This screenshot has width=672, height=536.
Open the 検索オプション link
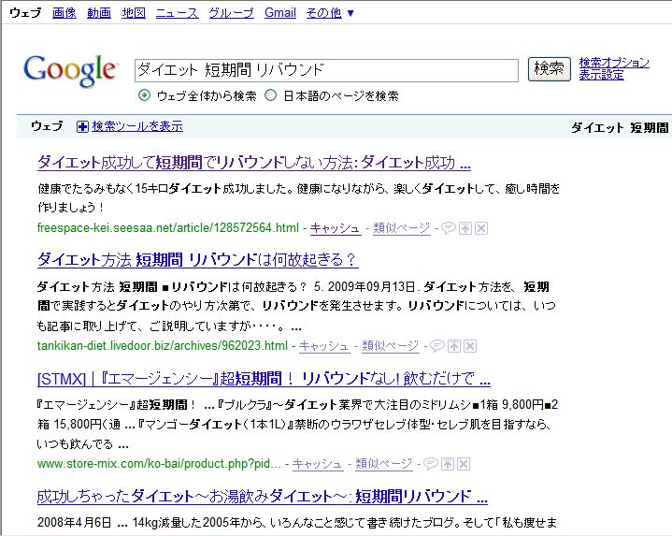pos(613,63)
